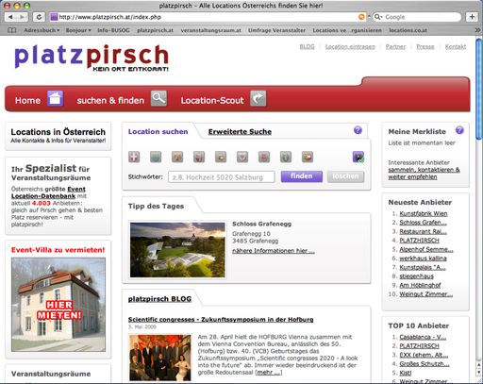Open the Event Location-Datenbank link
483x384 pixels.
pyautogui.click(x=48, y=192)
